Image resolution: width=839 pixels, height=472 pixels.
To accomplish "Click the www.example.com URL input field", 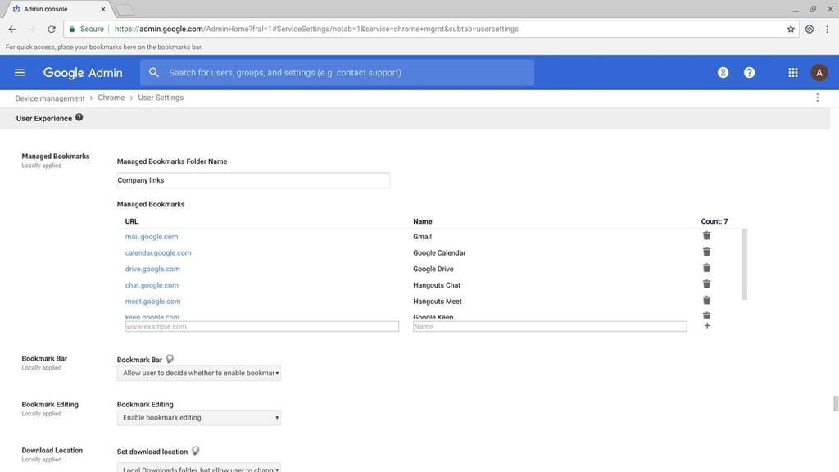I will pos(261,326).
